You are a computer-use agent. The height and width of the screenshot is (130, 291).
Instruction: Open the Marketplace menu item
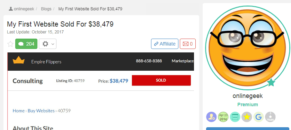(183, 61)
